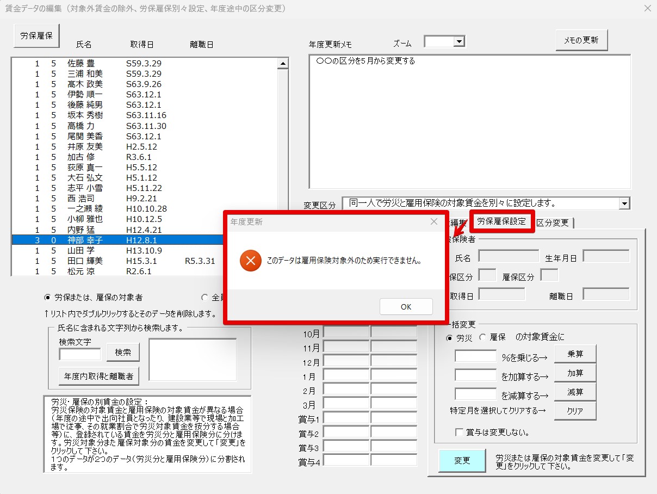Switch to the 労保雇保設定 tab
This screenshot has width=657, height=494.
point(502,221)
